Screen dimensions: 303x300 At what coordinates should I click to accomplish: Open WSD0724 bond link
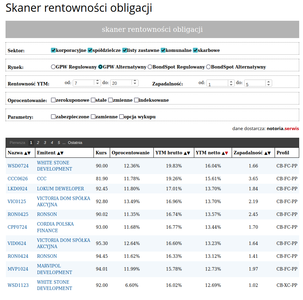(x=18, y=166)
